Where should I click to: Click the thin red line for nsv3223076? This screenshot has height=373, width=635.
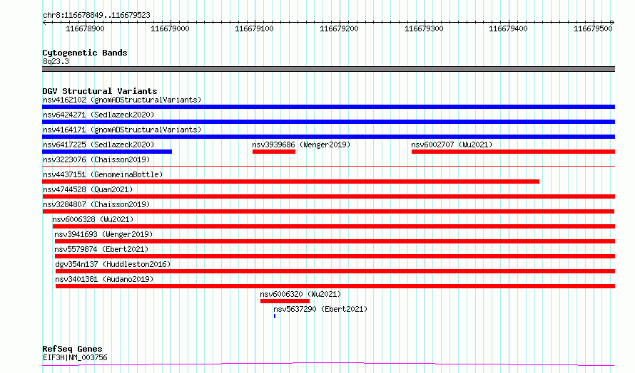coord(328,166)
